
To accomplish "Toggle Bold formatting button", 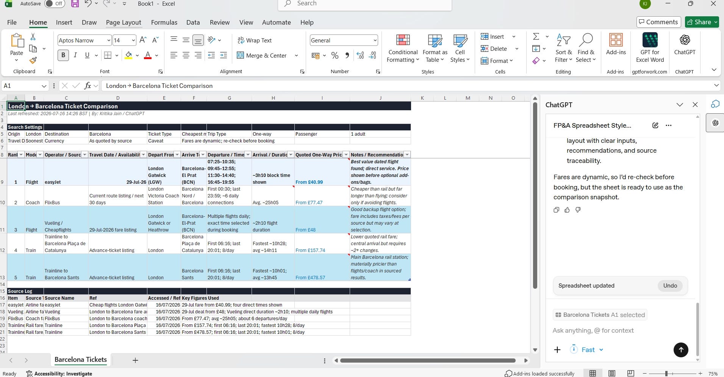I will click(x=63, y=55).
